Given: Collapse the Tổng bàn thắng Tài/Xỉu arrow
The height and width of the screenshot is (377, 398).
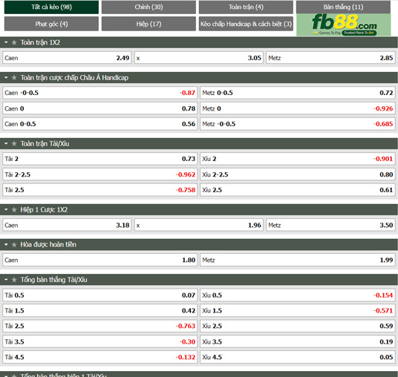Looking at the screenshot, I should tap(6, 280).
